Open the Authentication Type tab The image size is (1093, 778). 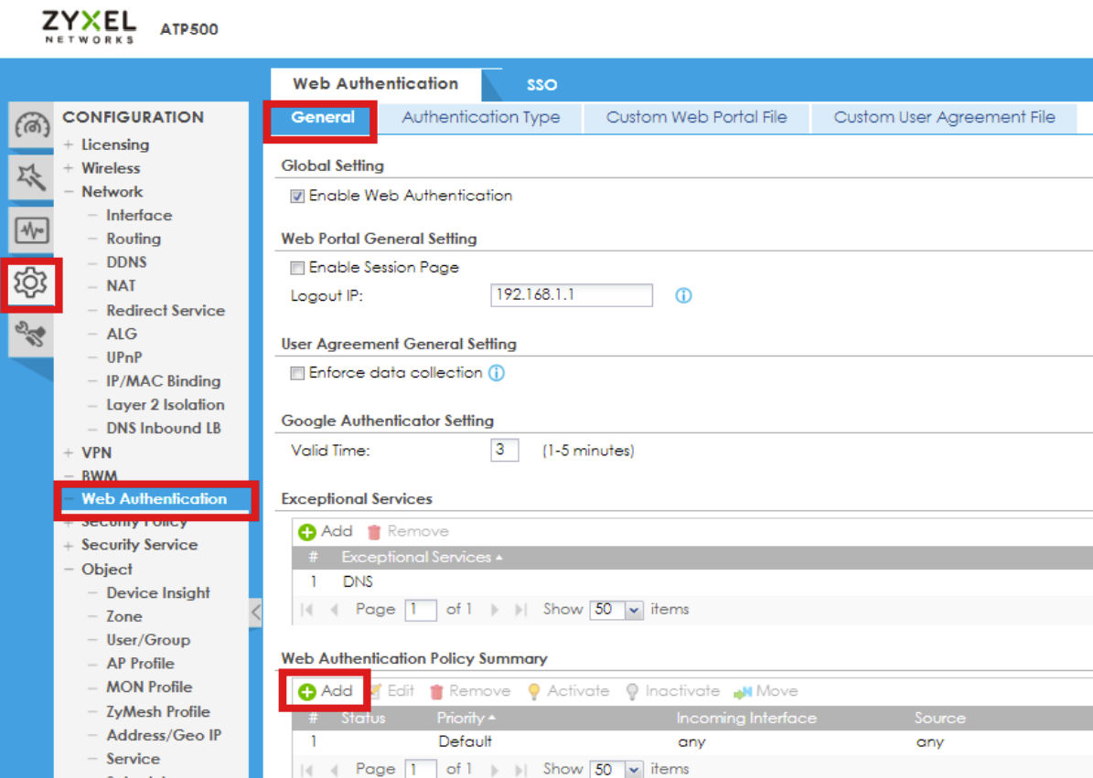(480, 117)
